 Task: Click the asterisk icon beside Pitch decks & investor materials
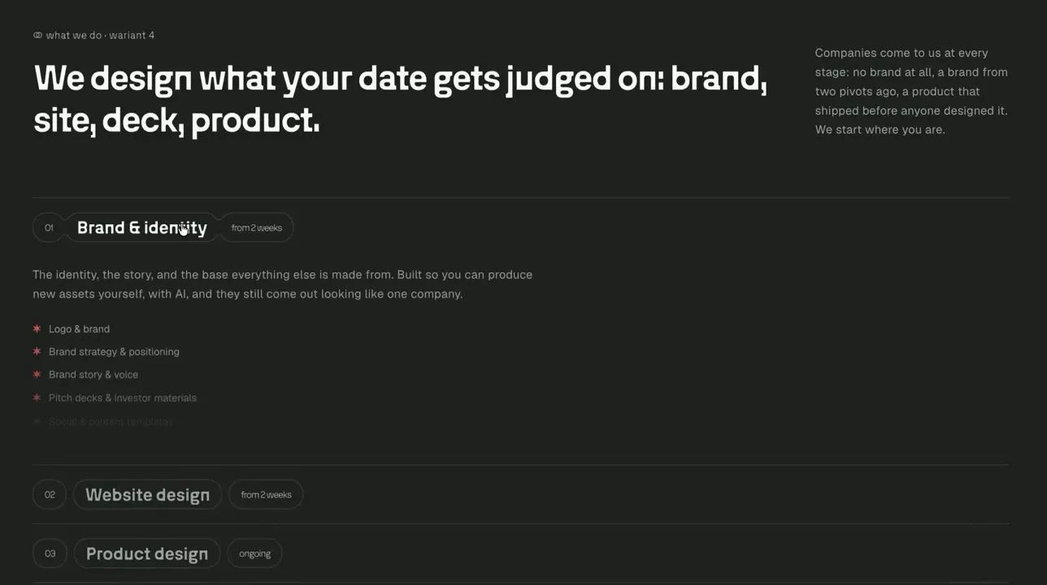[x=37, y=397]
